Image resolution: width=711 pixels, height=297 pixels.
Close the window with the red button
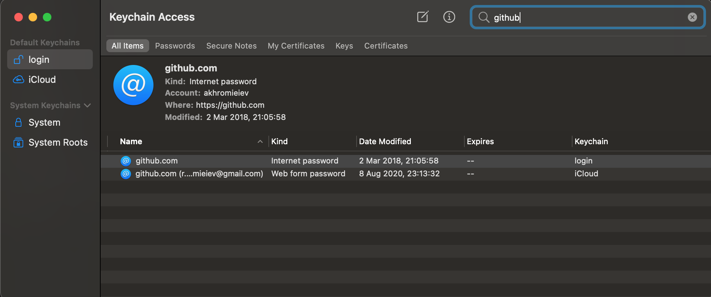pyautogui.click(x=19, y=17)
